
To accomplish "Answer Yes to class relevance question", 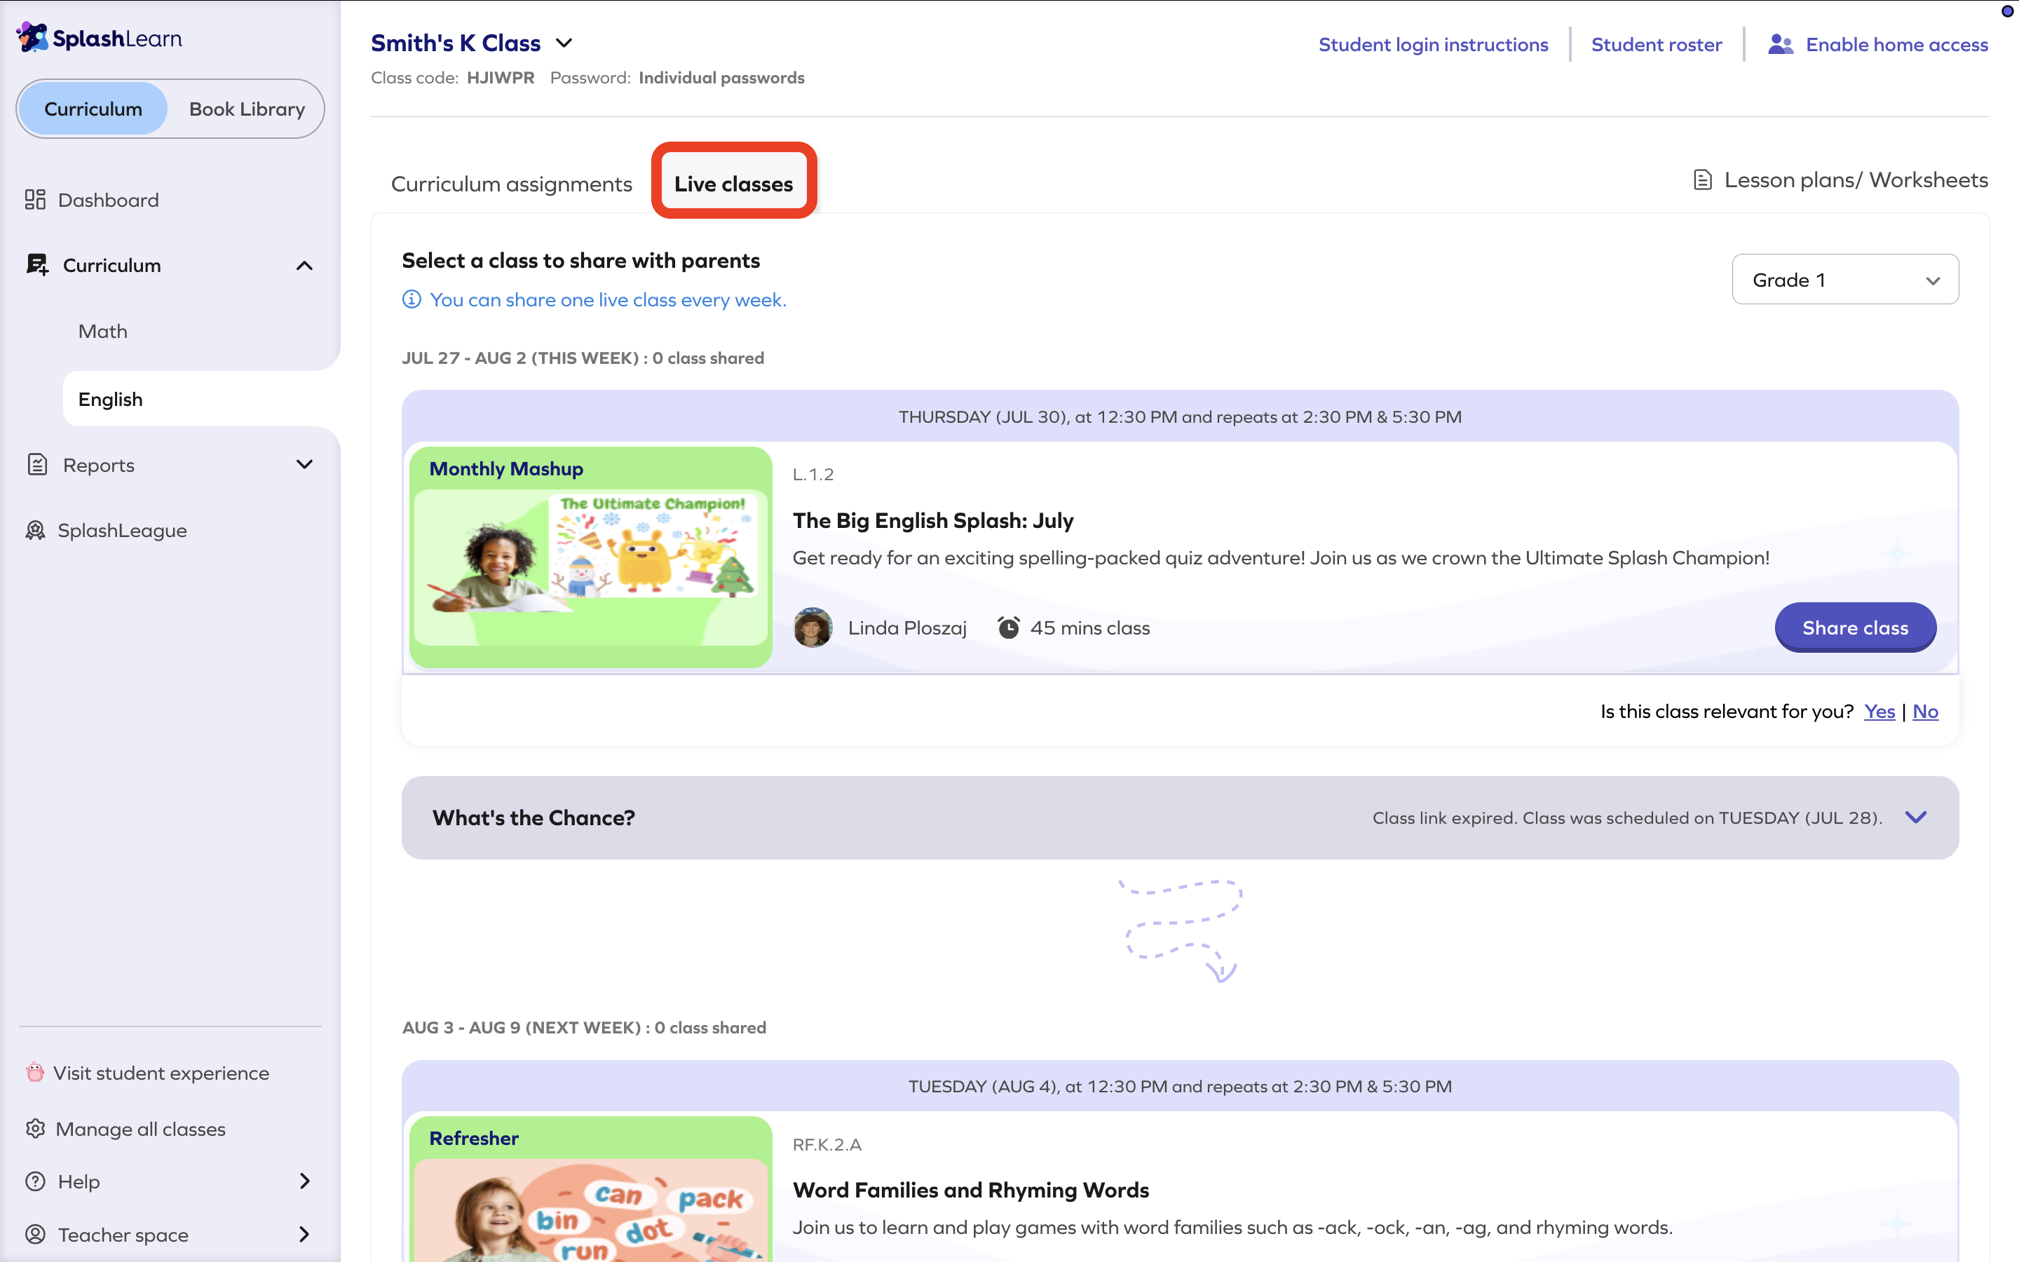I will pos(1879,711).
